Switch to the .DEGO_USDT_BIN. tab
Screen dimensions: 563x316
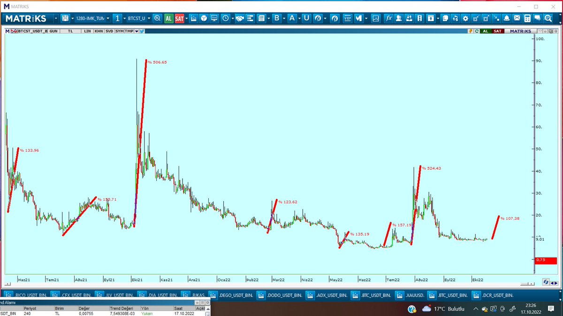[232, 295]
